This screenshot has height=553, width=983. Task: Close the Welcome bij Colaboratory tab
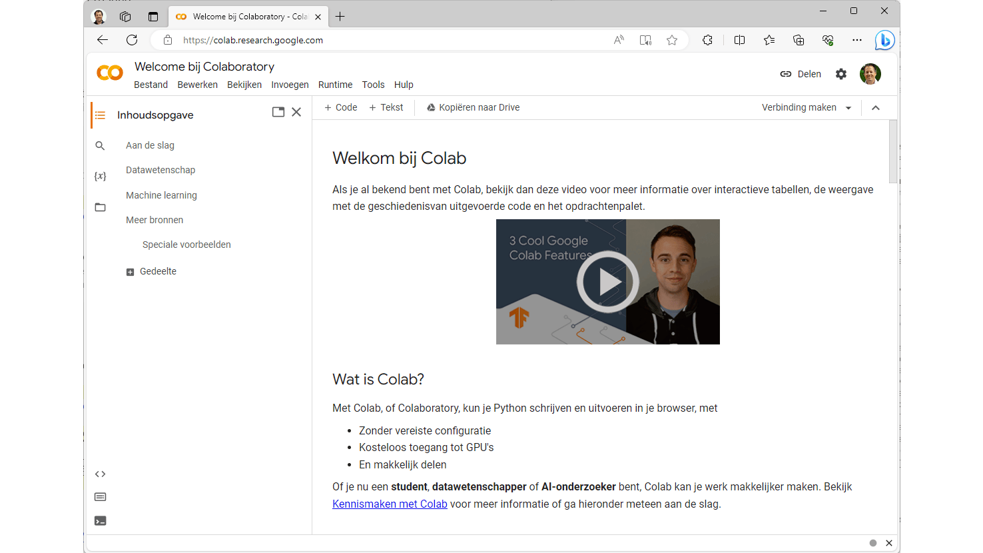318,17
